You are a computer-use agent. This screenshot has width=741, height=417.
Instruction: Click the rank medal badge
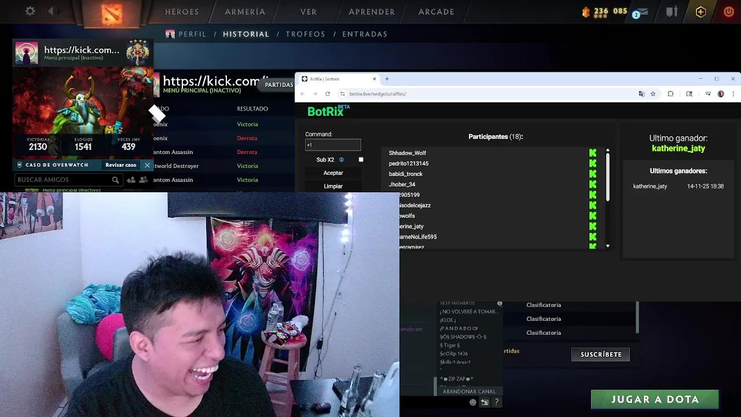[137, 52]
